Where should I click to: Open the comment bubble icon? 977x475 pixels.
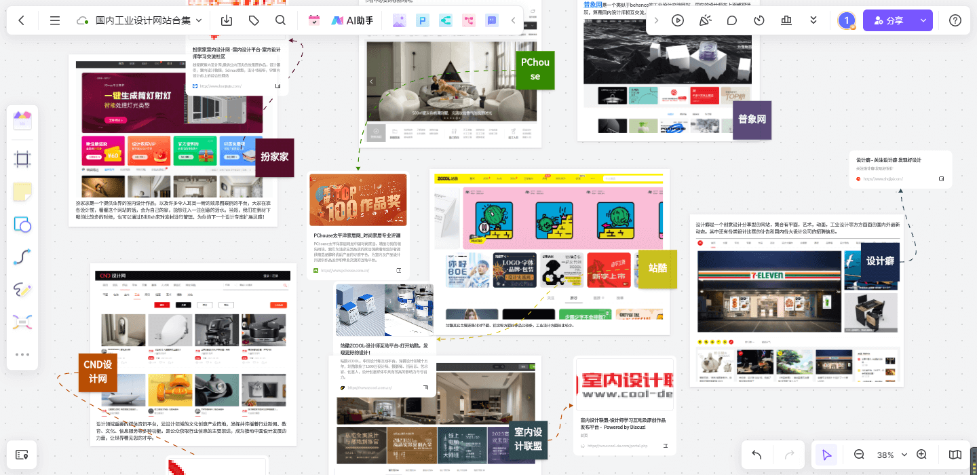[732, 20]
